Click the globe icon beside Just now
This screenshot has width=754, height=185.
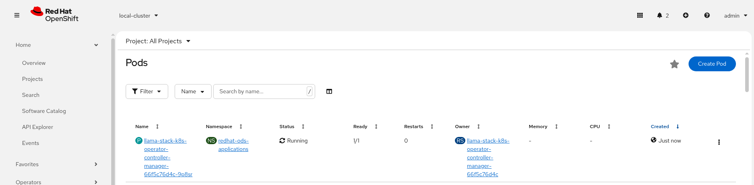[x=654, y=140]
